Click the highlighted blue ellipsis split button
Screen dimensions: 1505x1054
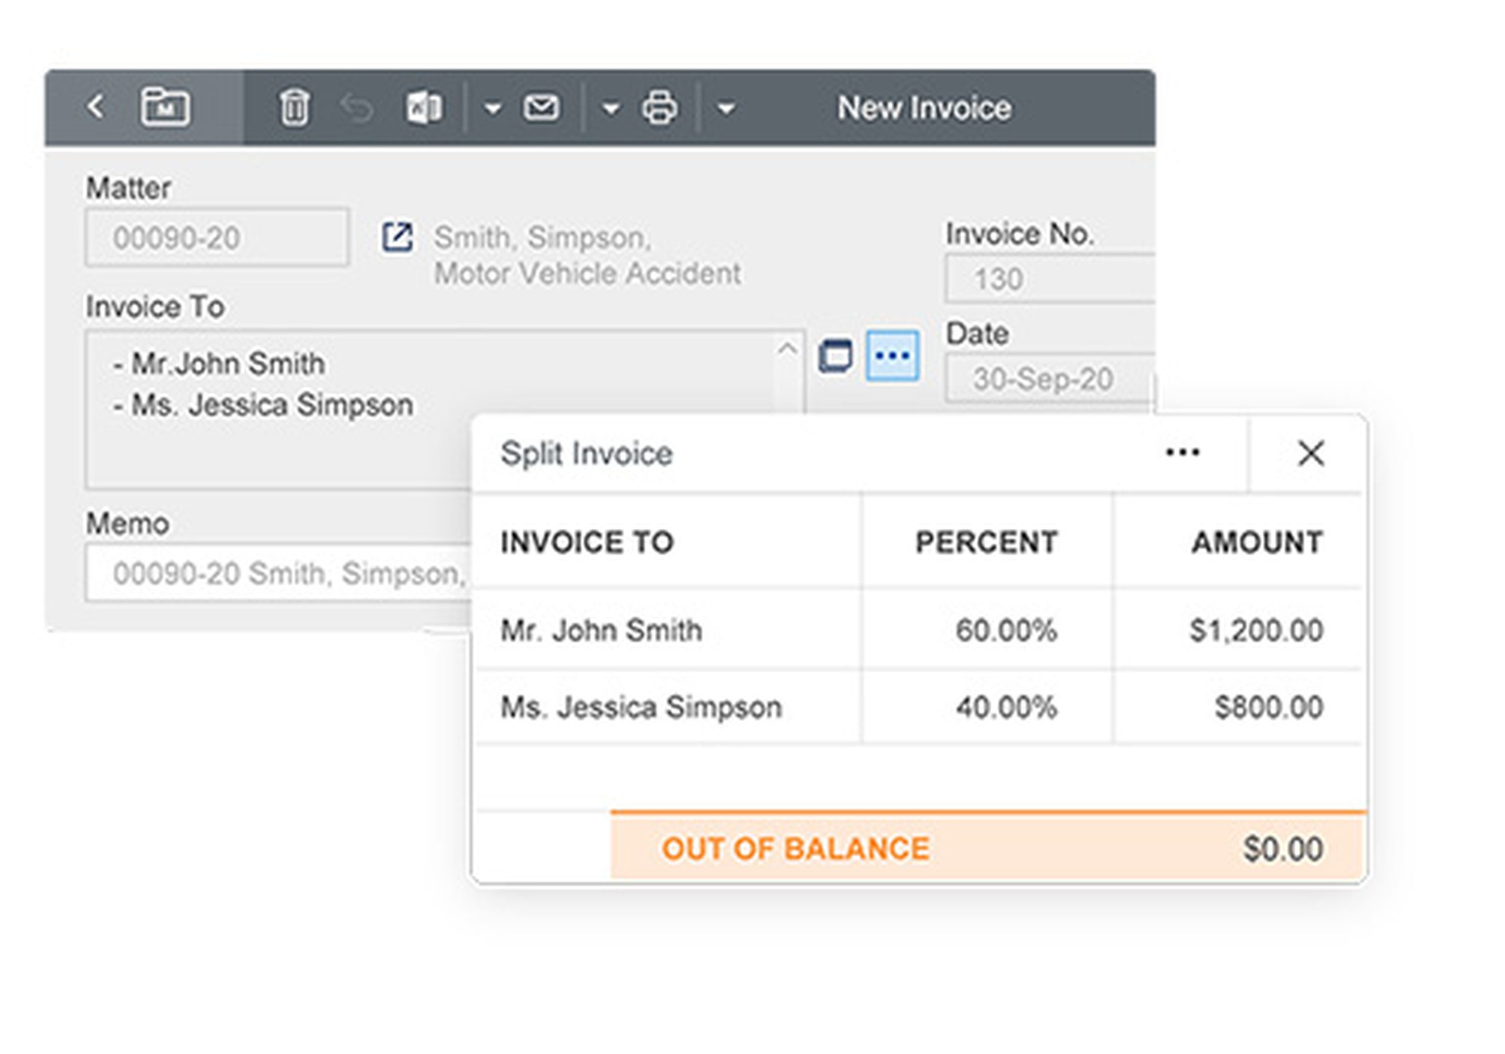click(892, 356)
